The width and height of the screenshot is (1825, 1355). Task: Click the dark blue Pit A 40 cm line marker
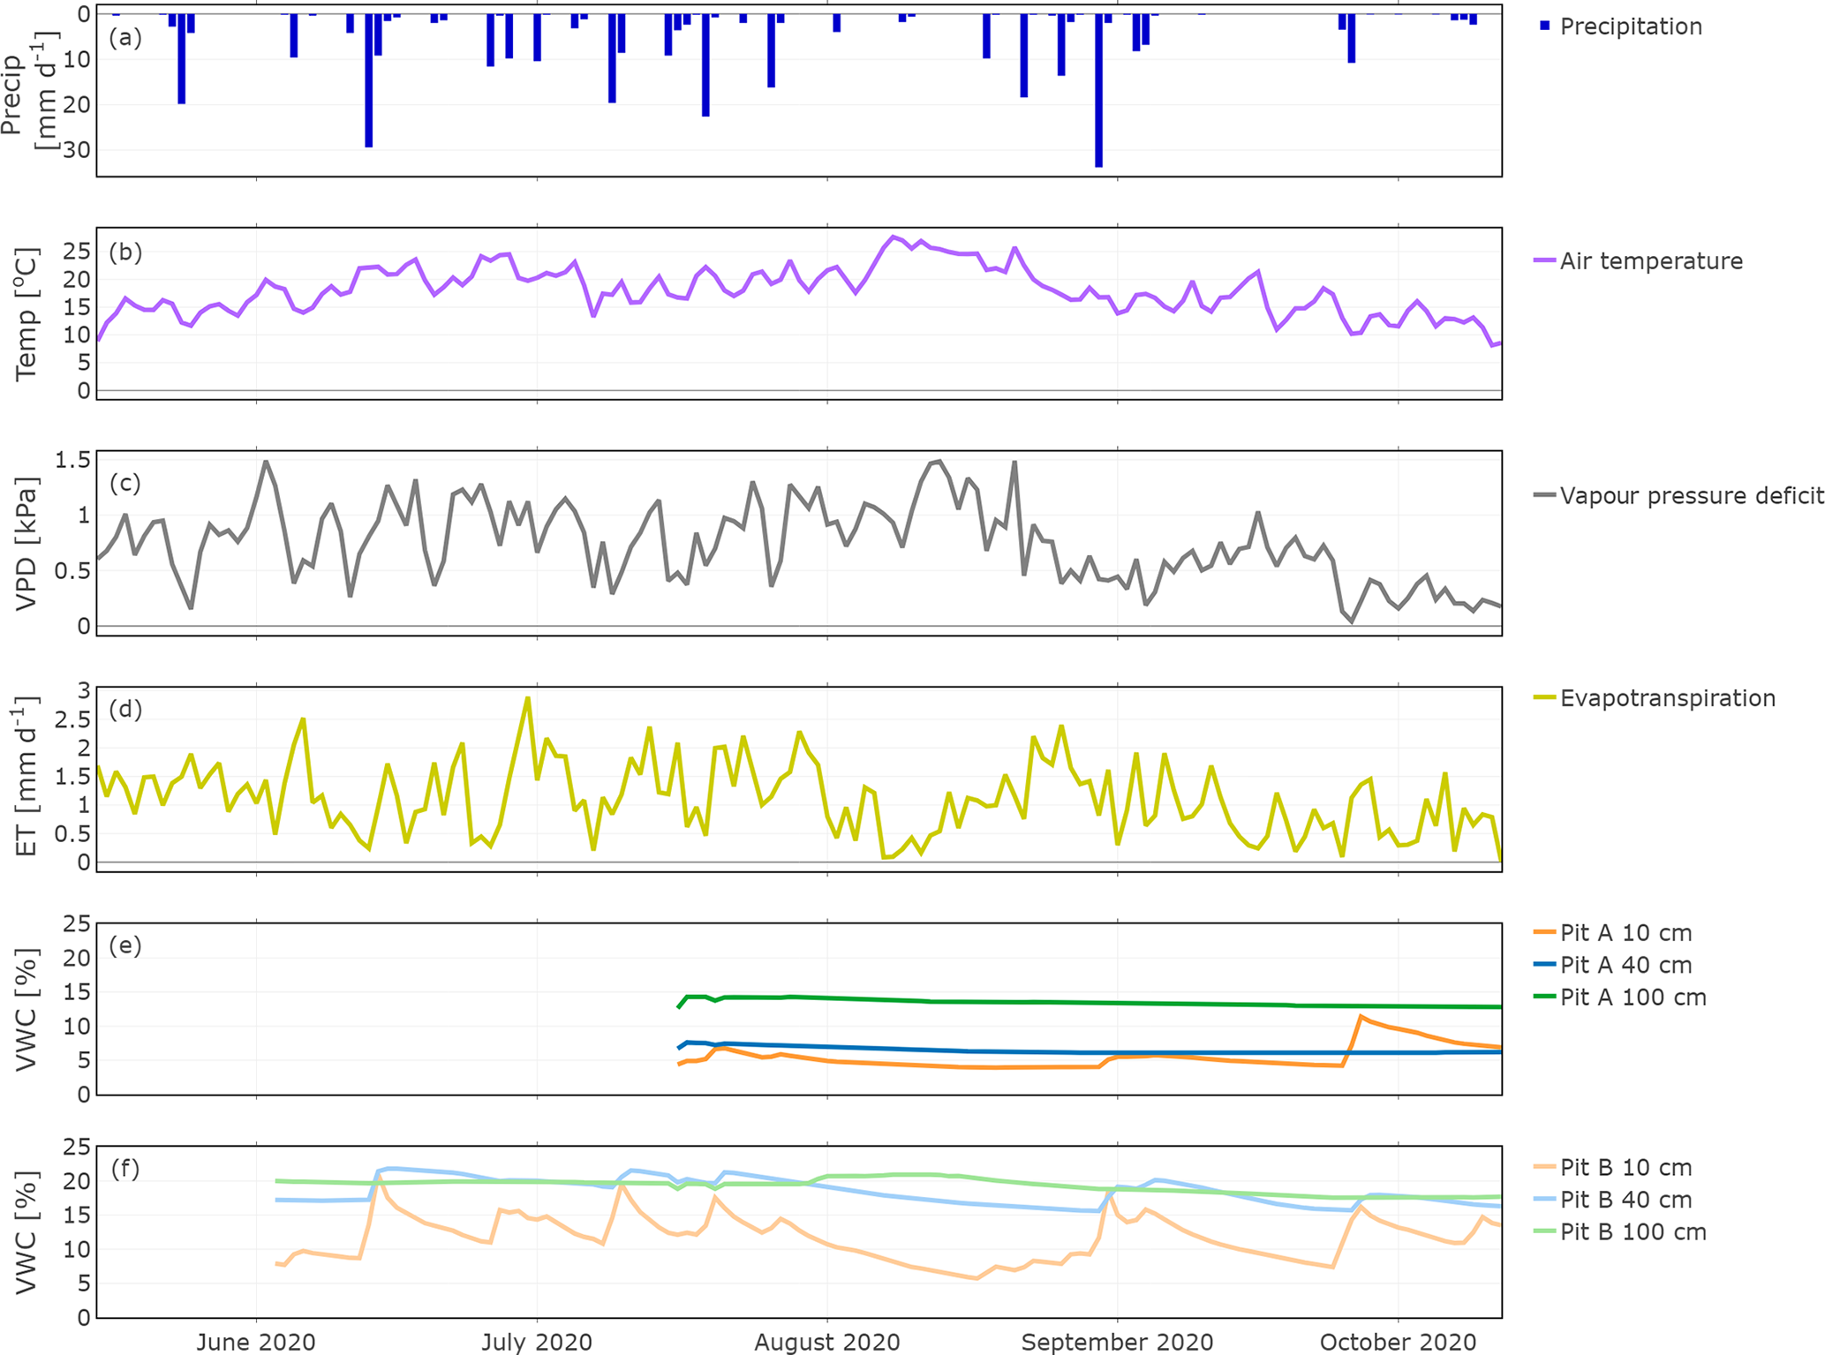tap(1544, 964)
